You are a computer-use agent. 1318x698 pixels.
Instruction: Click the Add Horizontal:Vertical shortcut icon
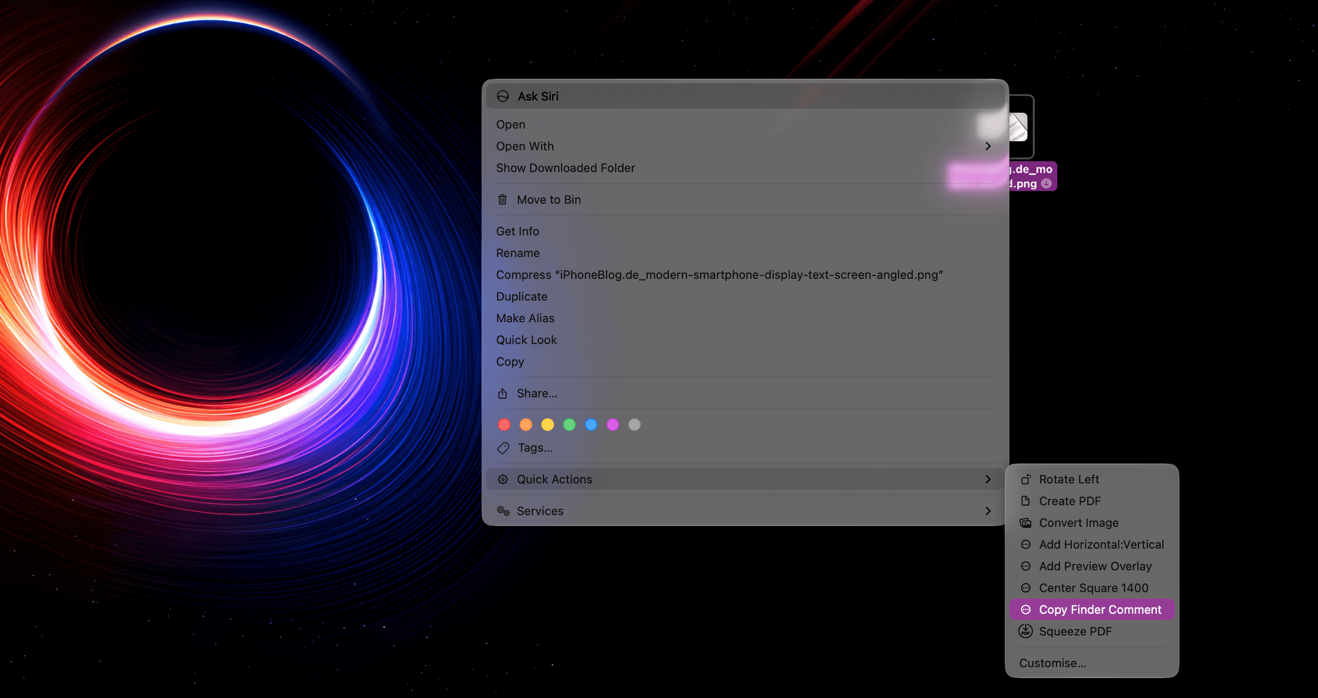(1026, 544)
